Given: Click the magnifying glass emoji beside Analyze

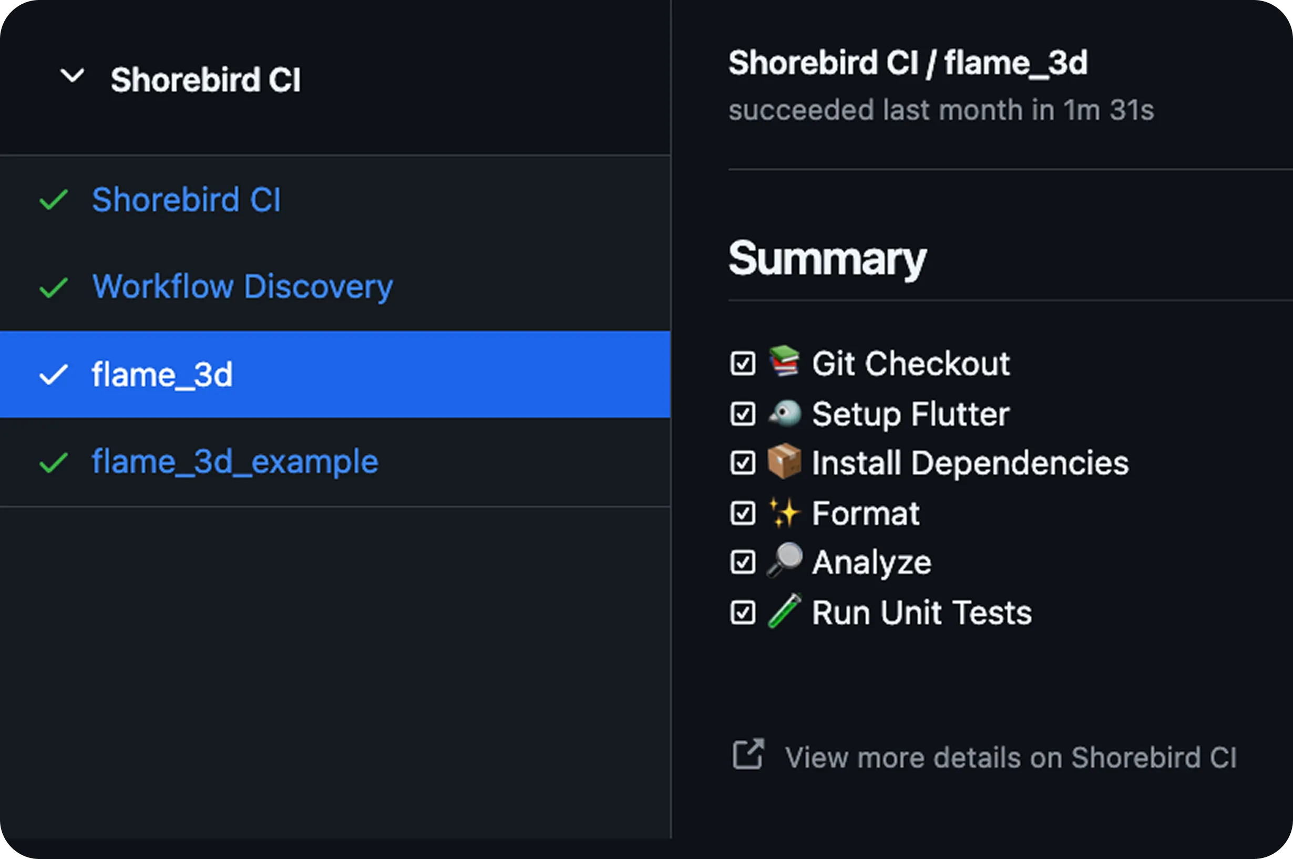Looking at the screenshot, I should coord(784,561).
